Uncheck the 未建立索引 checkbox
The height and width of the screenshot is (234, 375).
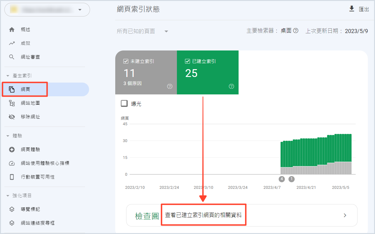coord(126,61)
